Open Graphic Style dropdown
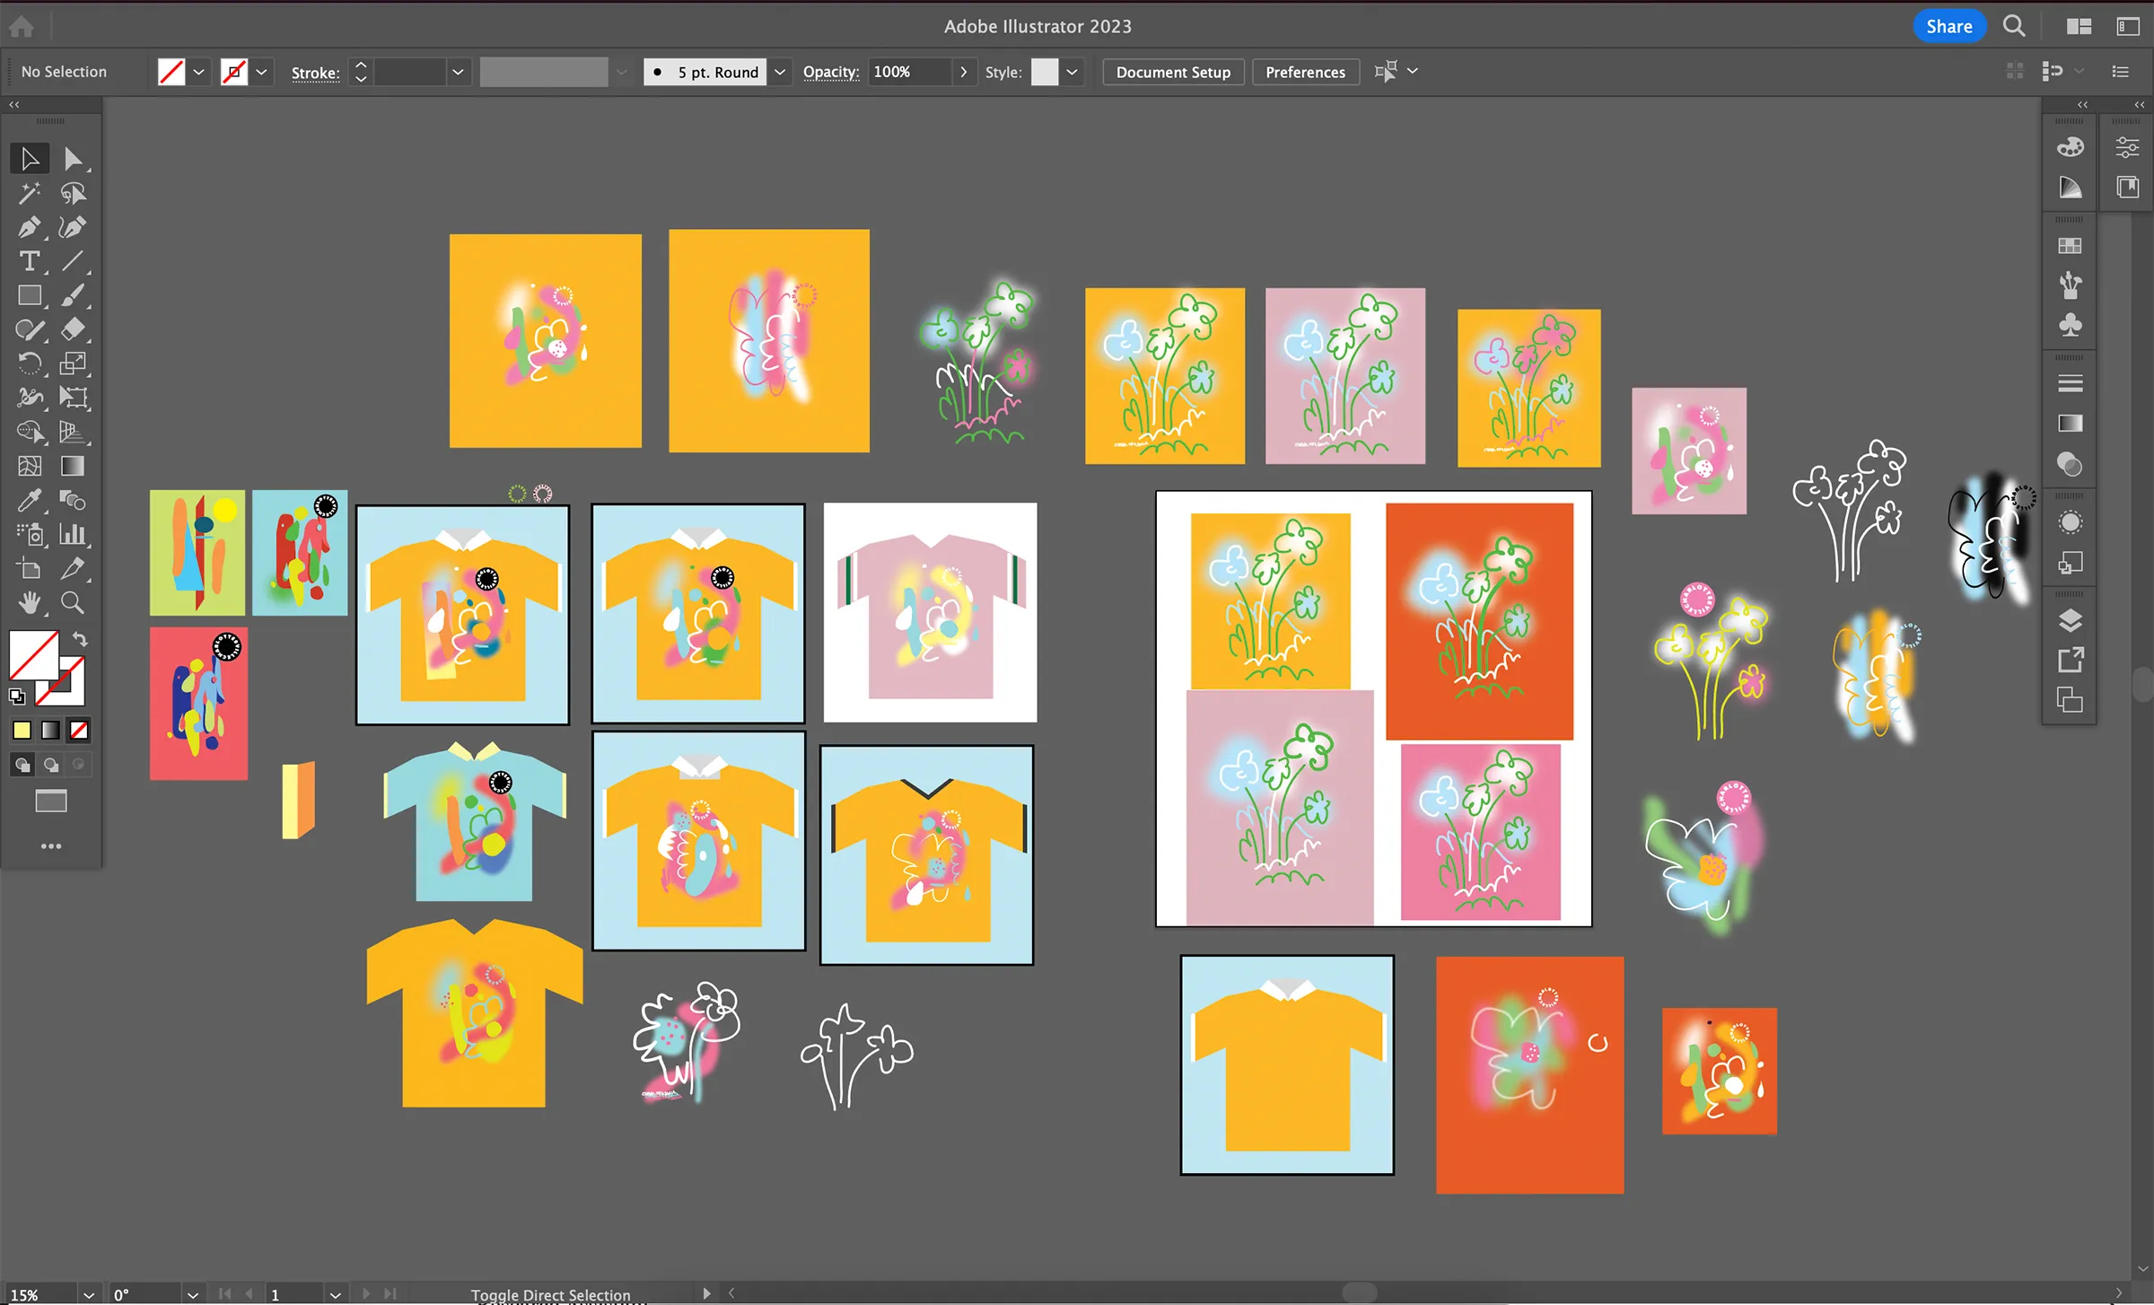The image size is (2154, 1305). (x=1072, y=72)
